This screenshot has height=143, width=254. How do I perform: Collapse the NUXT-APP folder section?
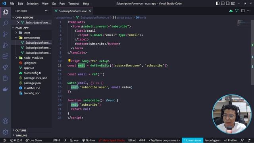point(32,27)
